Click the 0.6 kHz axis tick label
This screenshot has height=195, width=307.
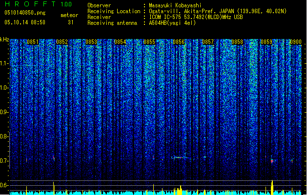pyautogui.click(x=4, y=185)
